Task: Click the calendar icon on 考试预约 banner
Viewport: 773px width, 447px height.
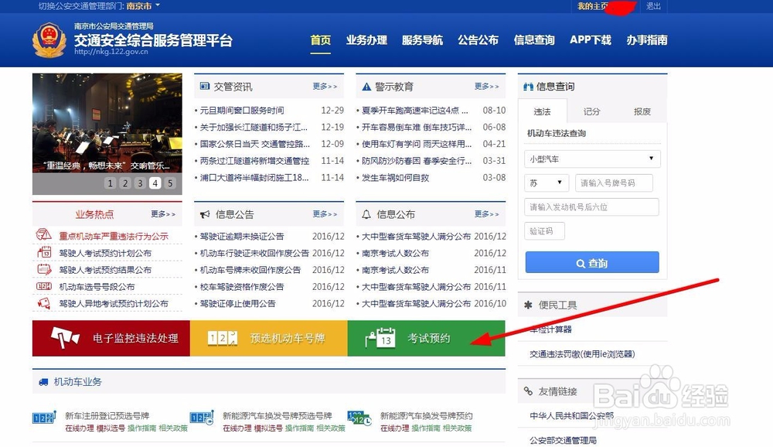Action: pos(380,338)
